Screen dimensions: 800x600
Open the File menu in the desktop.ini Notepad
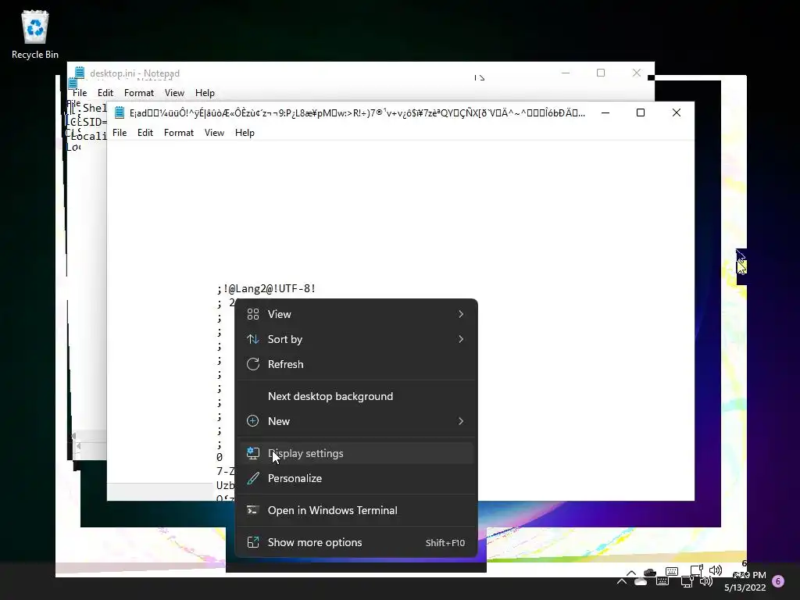click(x=80, y=93)
